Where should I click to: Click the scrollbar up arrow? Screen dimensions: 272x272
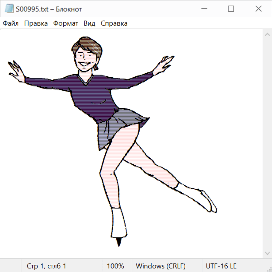267,34
